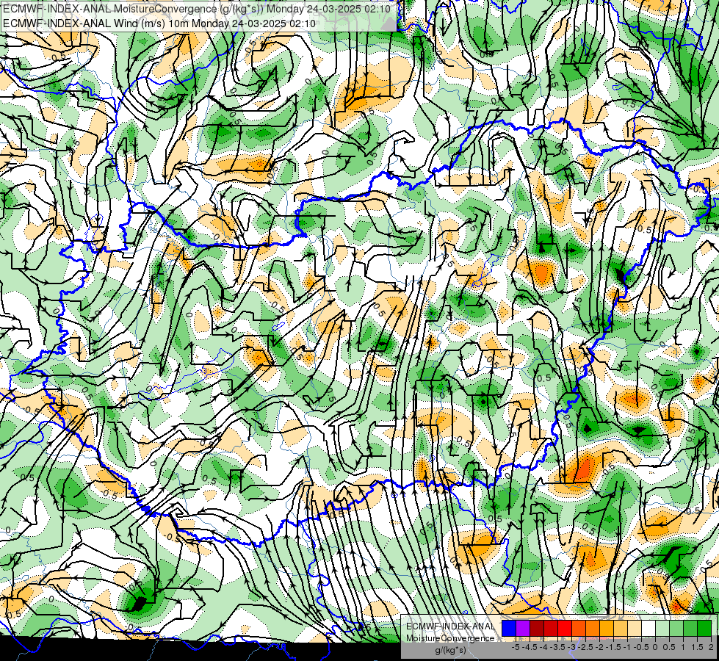Select the red-orange swatch between -3 and -2.5
719x661 pixels.
click(579, 629)
